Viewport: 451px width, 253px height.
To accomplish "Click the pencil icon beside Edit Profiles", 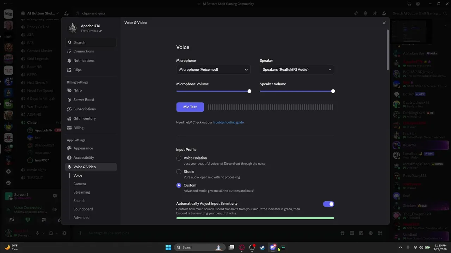I will tap(100, 31).
